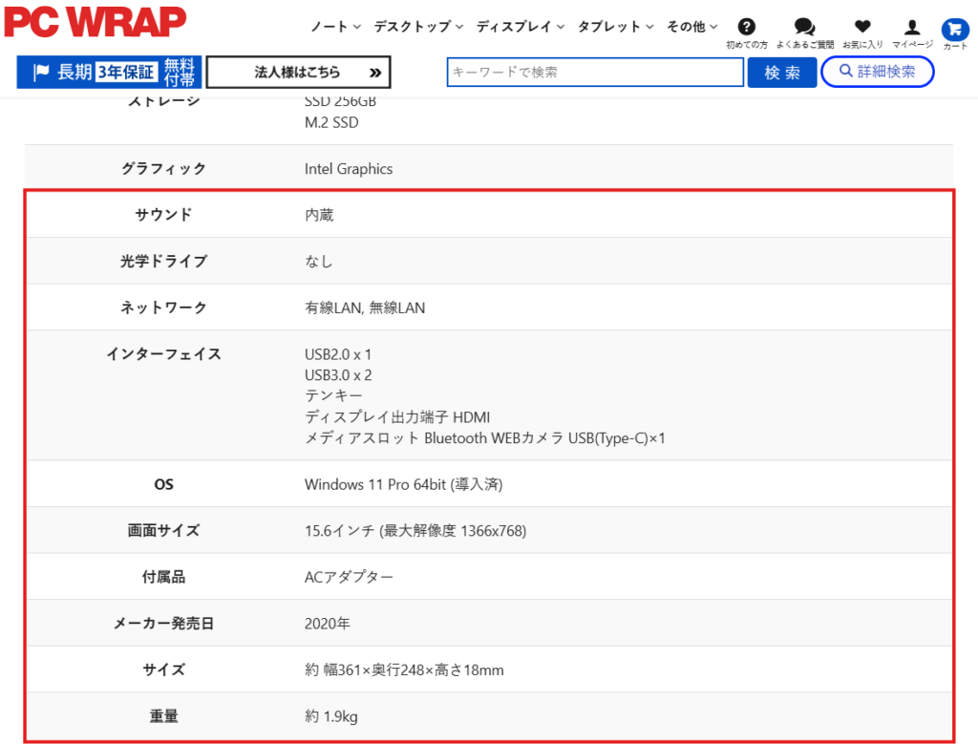Open マイページ with the person icon

(912, 28)
